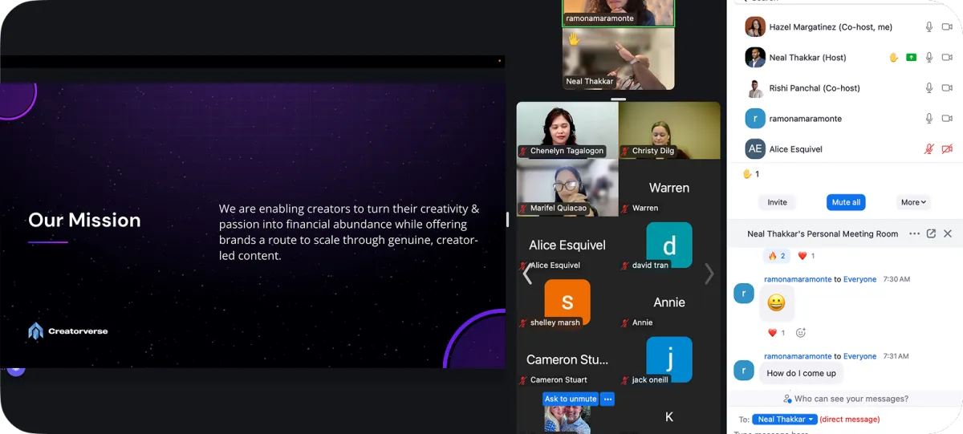The height and width of the screenshot is (434, 963).
Task: Pop out the chat window
Action: point(931,233)
